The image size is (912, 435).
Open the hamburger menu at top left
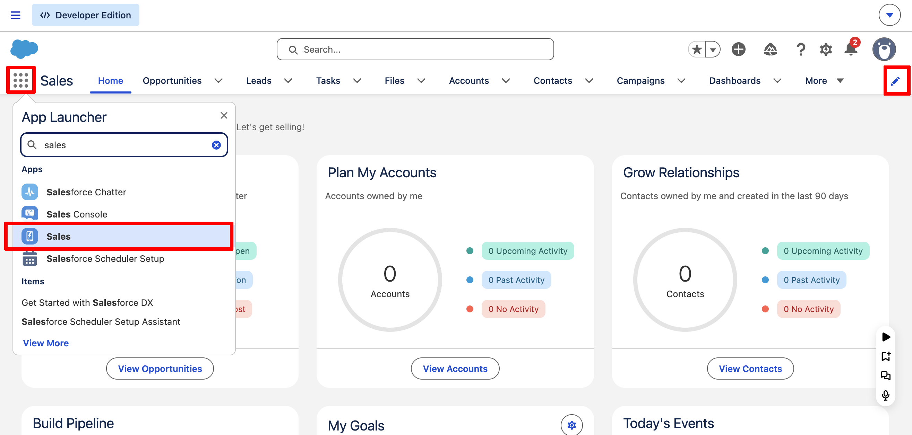(16, 15)
